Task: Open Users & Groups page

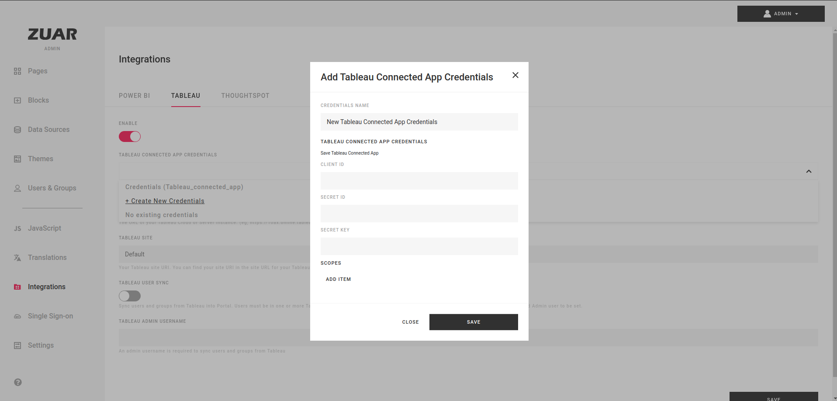Action: click(x=52, y=188)
